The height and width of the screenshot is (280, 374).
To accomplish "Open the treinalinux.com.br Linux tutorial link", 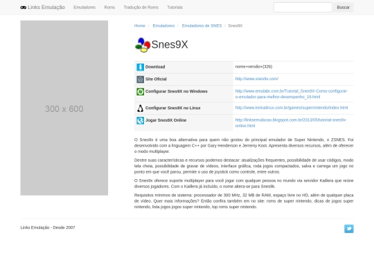I will tap(292, 108).
